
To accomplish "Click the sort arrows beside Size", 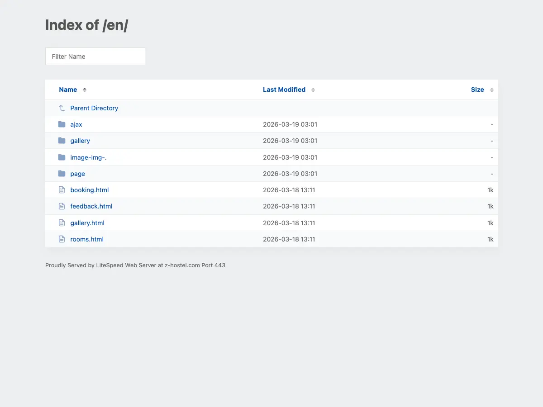I will point(492,90).
